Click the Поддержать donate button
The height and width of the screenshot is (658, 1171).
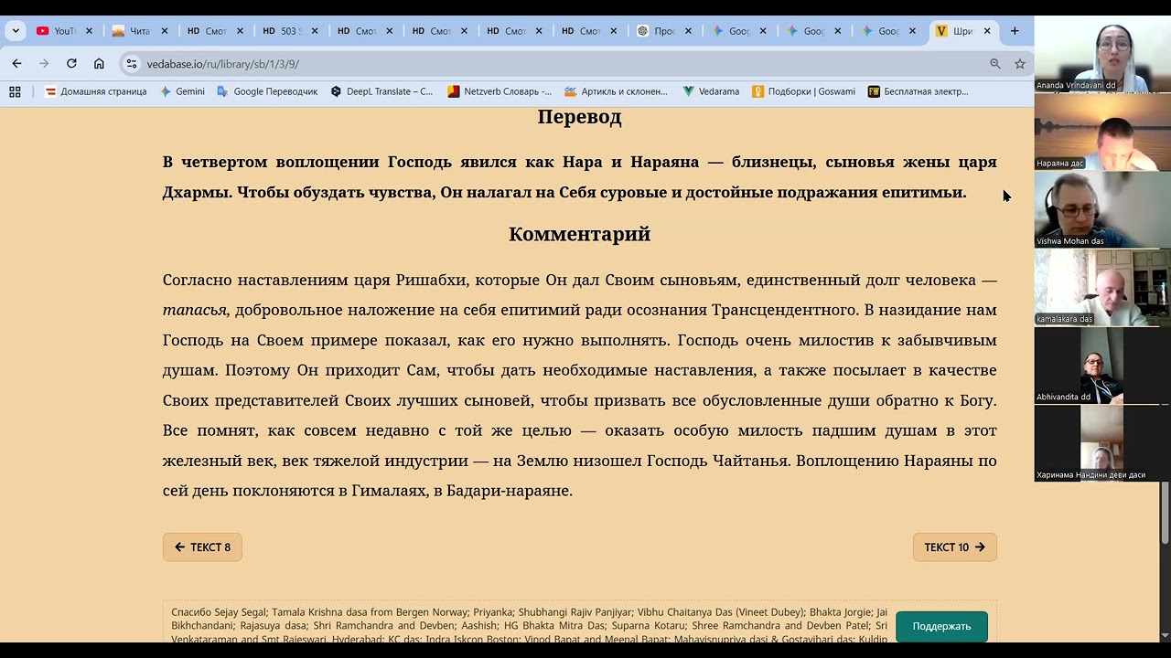(941, 626)
